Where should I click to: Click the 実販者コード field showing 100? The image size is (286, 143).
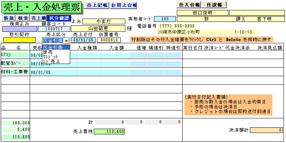click(x=165, y=19)
